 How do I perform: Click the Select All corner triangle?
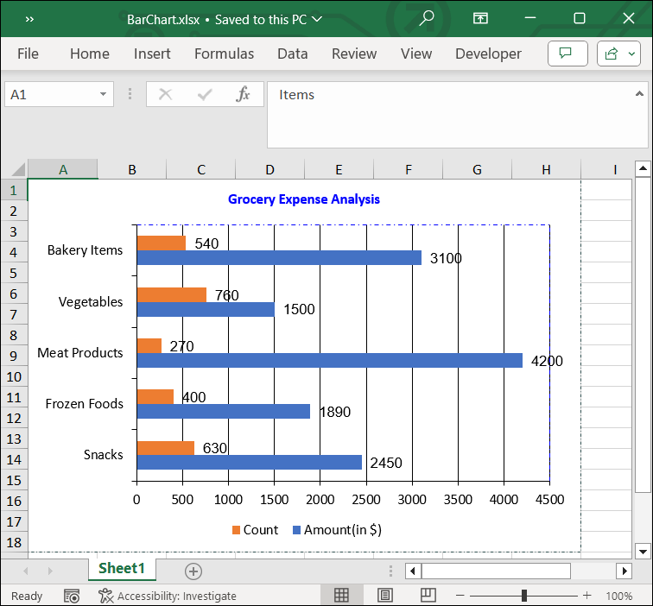click(x=19, y=169)
